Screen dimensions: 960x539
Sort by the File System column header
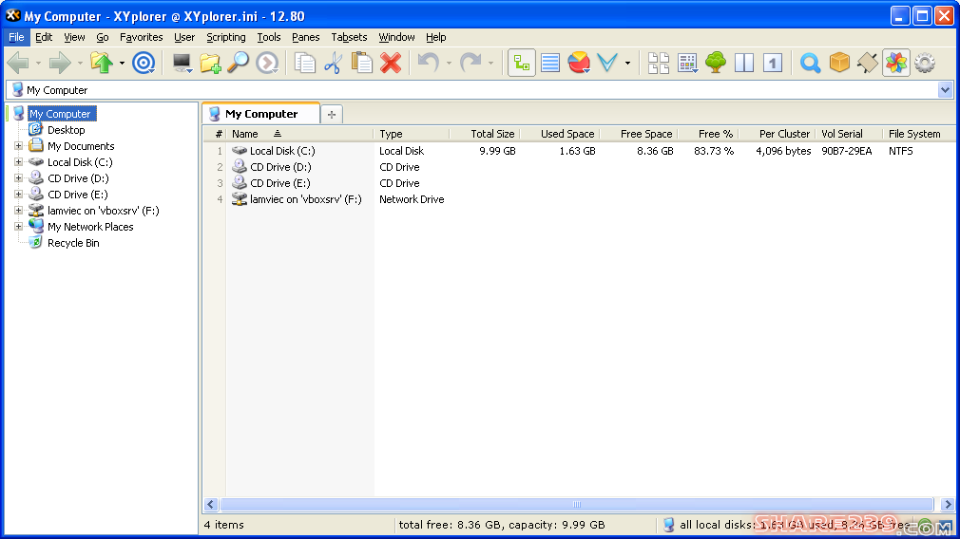pos(918,134)
